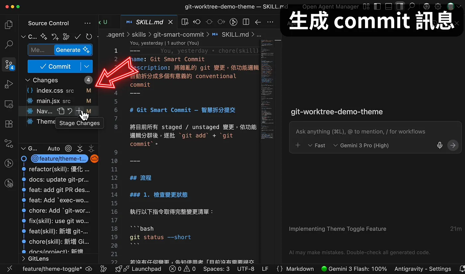This screenshot has width=465, height=274.
Task: Open the Implementing Theme Toggle Feature conversation
Action: point(375,229)
